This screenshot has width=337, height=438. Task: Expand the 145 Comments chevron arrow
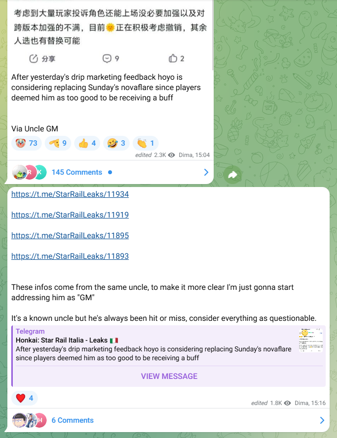pos(206,172)
